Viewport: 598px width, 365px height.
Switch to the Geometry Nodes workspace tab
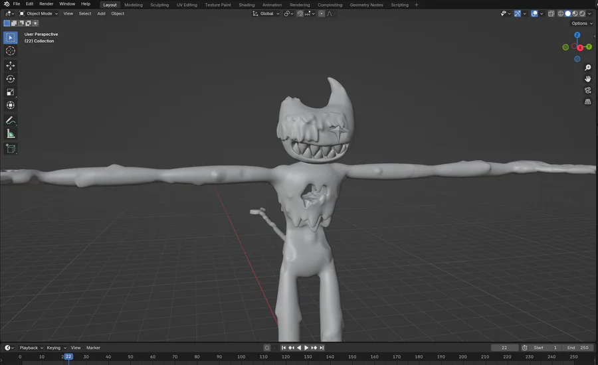coord(366,5)
